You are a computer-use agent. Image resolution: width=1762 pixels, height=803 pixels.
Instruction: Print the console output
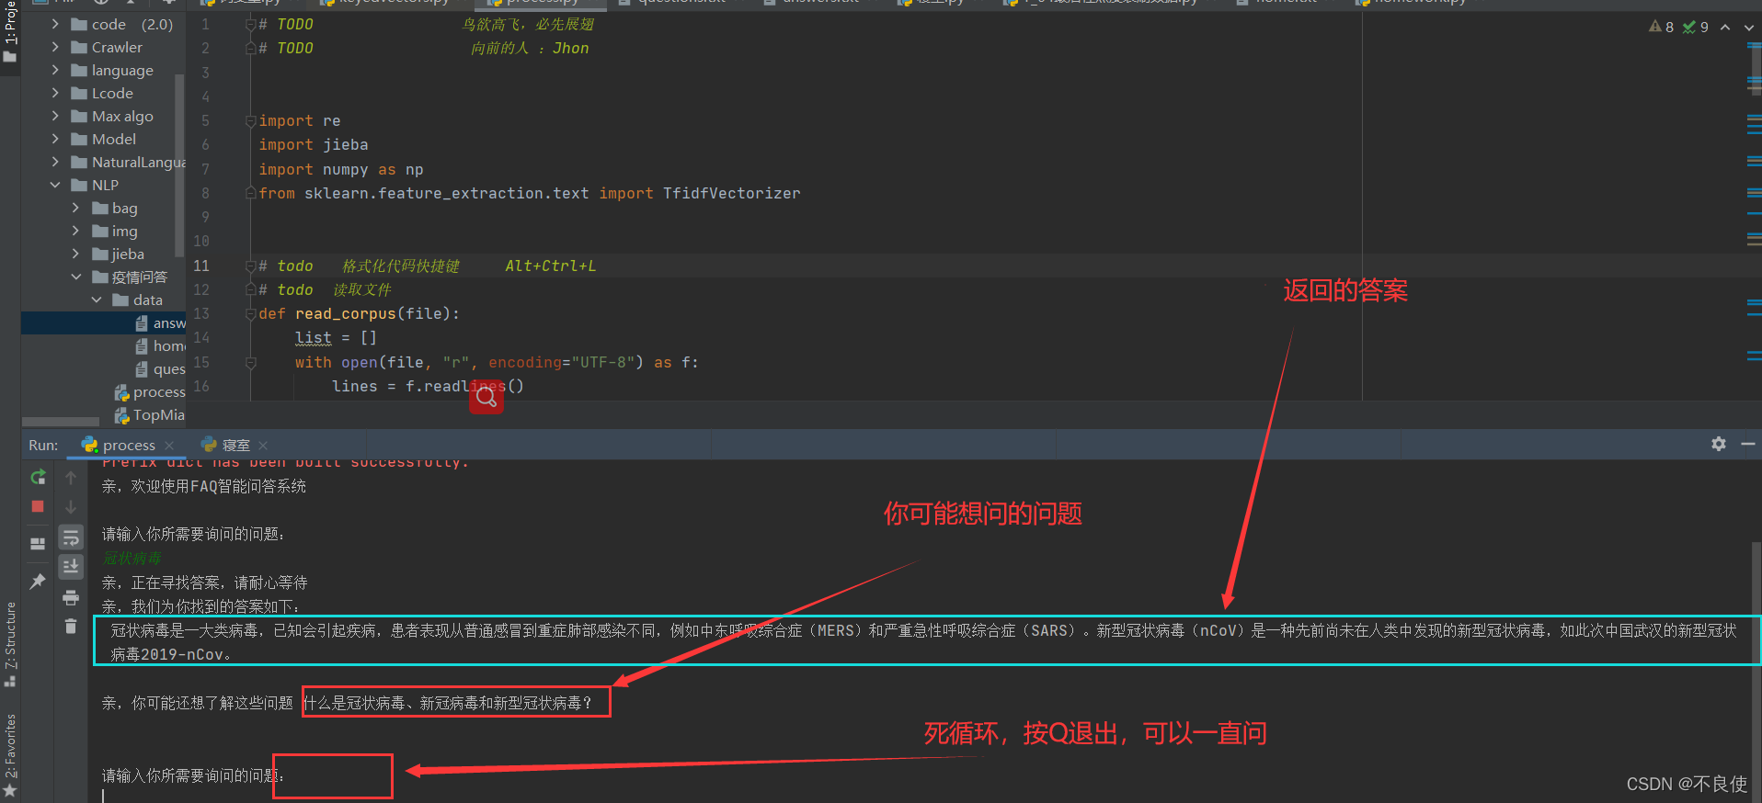(71, 598)
